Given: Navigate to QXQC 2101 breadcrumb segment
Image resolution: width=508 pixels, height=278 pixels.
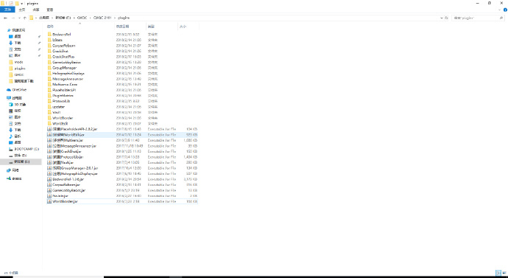Looking at the screenshot, I should point(102,18).
